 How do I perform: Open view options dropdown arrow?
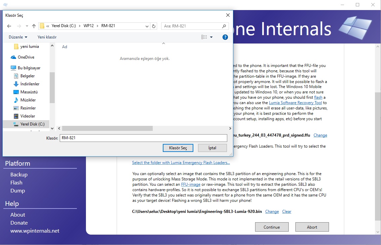211,37
